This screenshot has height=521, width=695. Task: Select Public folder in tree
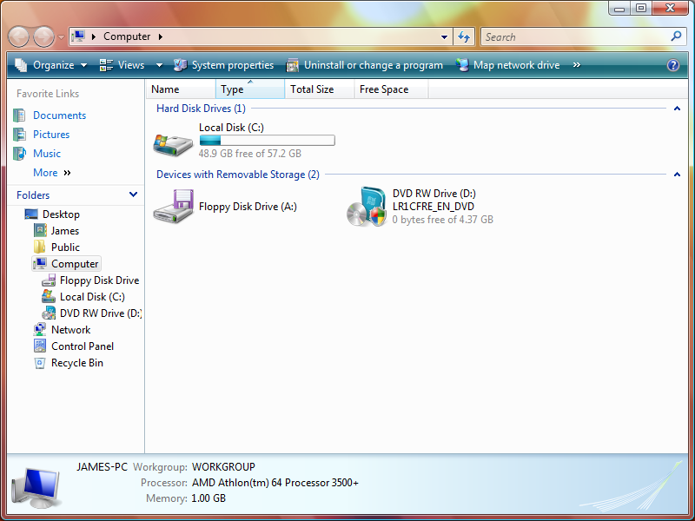[65, 247]
